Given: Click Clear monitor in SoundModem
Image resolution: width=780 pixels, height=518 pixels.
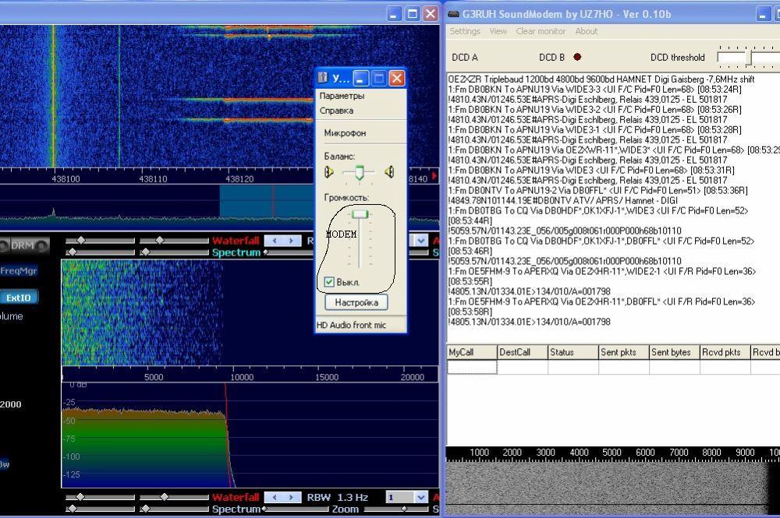Looking at the screenshot, I should (541, 31).
